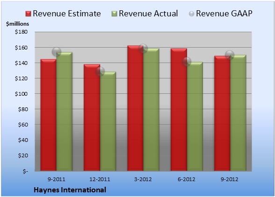The height and width of the screenshot is (197, 275).
Task: Select the green actual bar for 9-2011
Action: pos(65,112)
